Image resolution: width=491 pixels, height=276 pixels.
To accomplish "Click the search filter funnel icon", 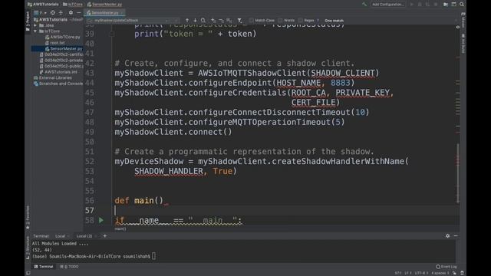I will tap(239, 21).
